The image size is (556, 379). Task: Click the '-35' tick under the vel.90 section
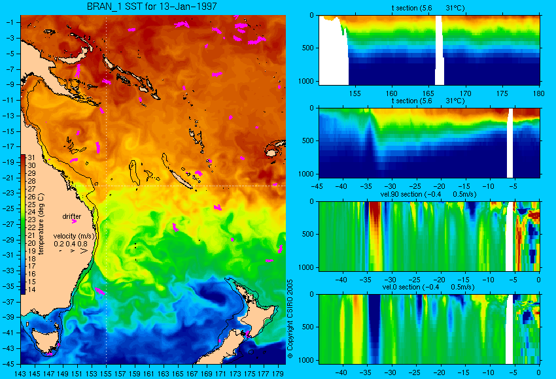[366, 280]
